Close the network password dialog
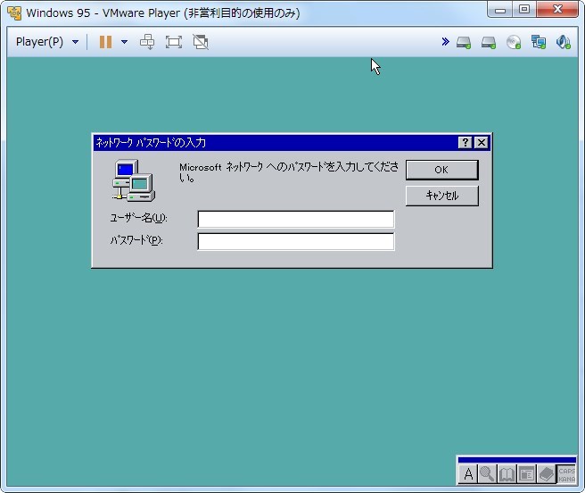The height and width of the screenshot is (493, 585). [482, 142]
